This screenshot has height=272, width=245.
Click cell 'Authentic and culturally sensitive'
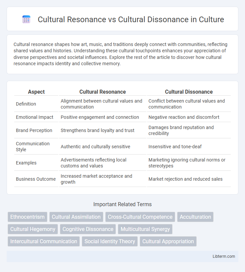click(103, 147)
